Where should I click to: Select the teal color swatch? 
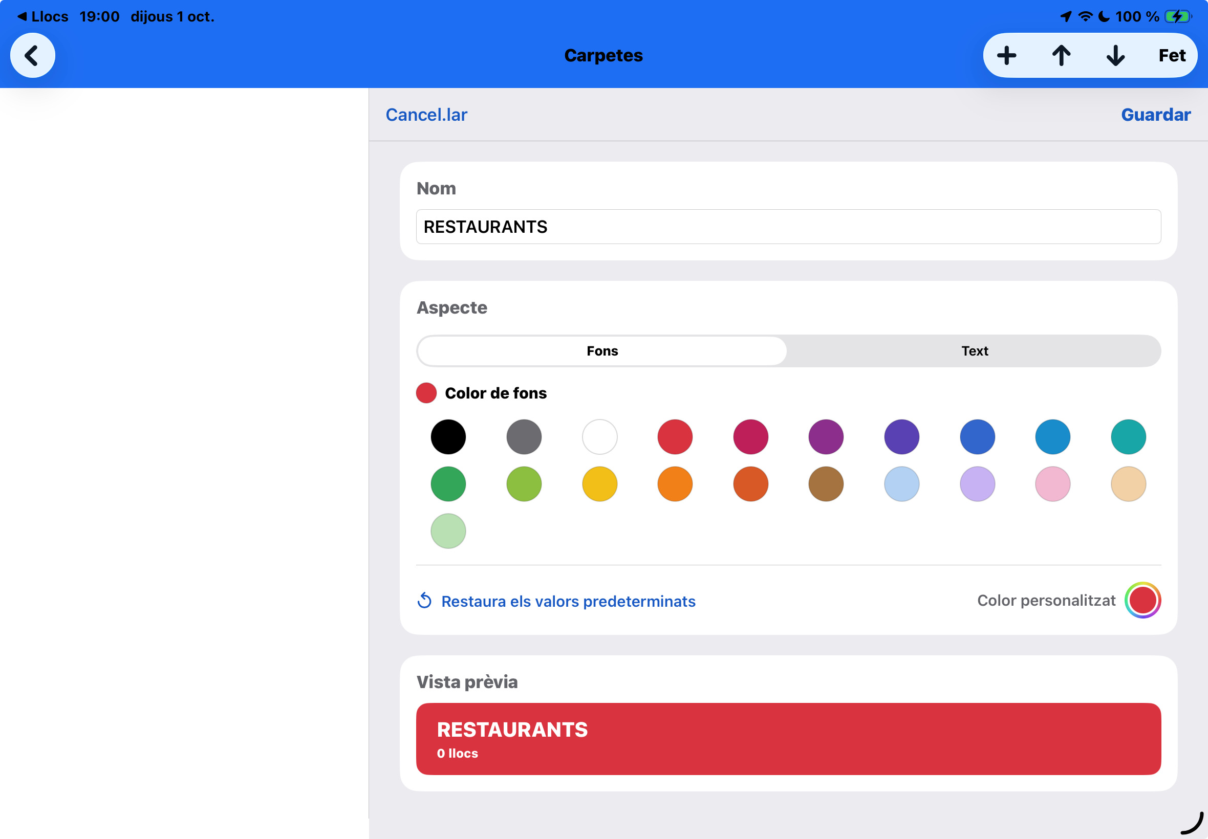[x=1129, y=437]
